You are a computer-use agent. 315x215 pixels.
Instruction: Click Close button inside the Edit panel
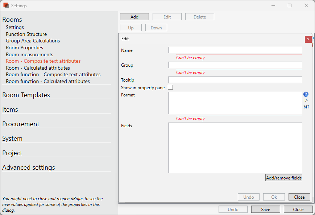coord(299,197)
